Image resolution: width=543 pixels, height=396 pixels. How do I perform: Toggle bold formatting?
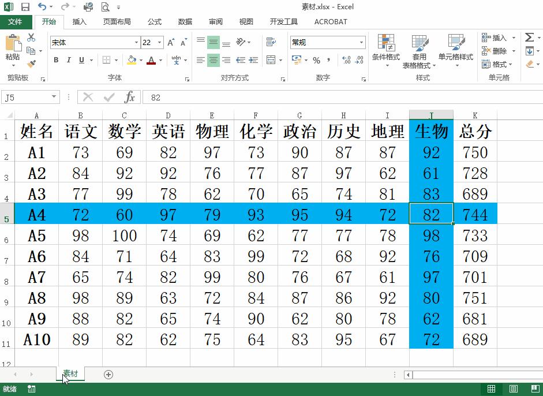pos(56,60)
